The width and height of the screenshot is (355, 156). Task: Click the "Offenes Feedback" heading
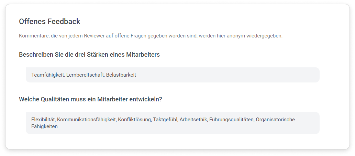tap(49, 22)
